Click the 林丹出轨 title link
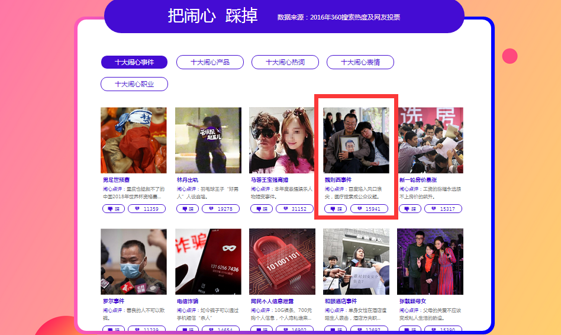 (x=188, y=180)
